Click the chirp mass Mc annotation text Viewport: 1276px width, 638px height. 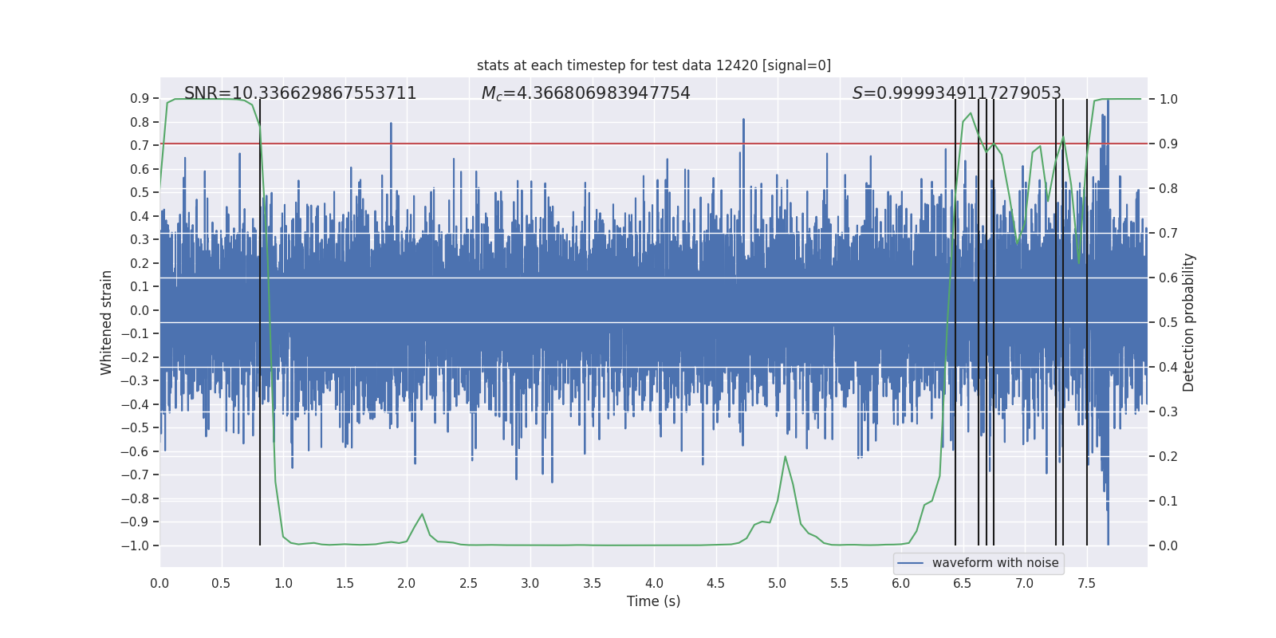pyautogui.click(x=585, y=93)
